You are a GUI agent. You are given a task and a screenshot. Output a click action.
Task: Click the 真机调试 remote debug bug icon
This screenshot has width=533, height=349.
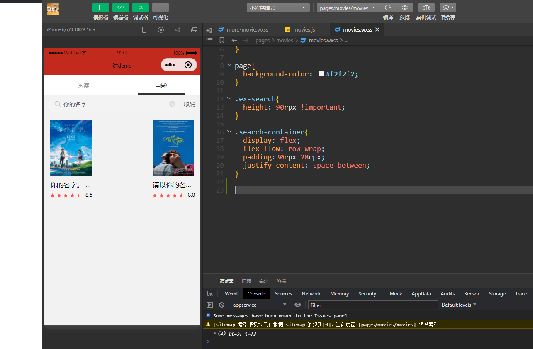pos(426,7)
